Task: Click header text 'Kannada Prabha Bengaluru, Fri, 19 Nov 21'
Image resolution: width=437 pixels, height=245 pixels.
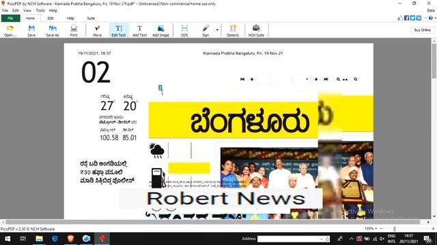Action: point(243,53)
